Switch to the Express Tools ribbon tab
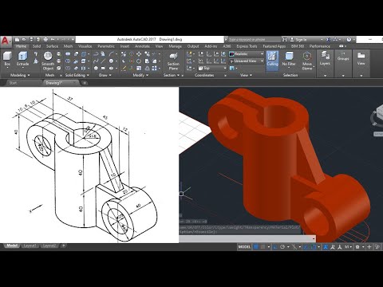383x287 pixels. (247, 46)
